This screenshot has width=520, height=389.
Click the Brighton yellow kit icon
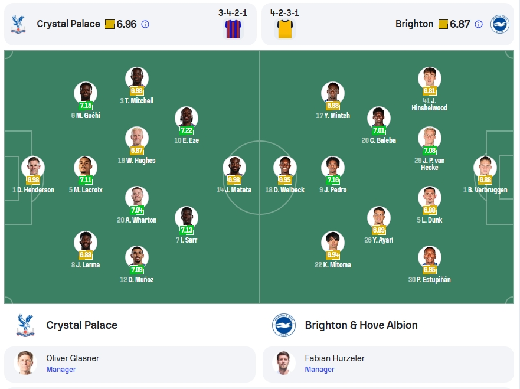(285, 29)
